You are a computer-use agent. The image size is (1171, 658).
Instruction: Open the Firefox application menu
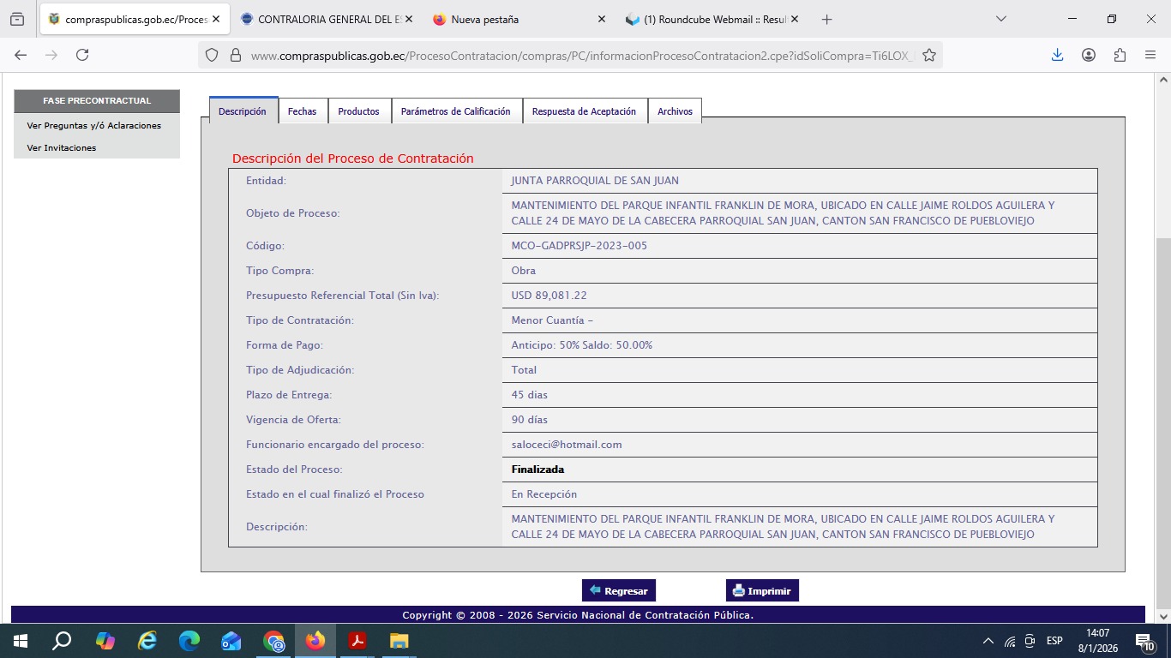tap(1150, 55)
